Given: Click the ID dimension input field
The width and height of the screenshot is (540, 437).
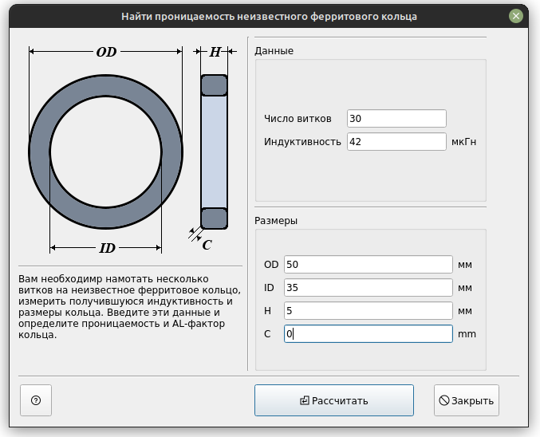Looking at the screenshot, I should 369,288.
